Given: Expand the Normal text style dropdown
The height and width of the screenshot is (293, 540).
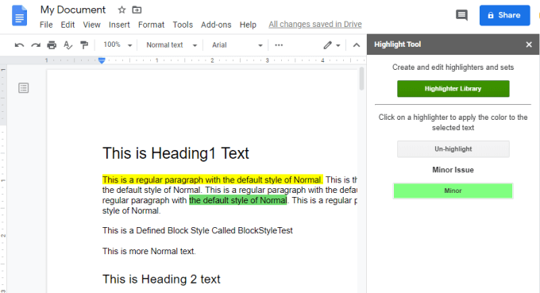Looking at the screenshot, I should coord(172,45).
